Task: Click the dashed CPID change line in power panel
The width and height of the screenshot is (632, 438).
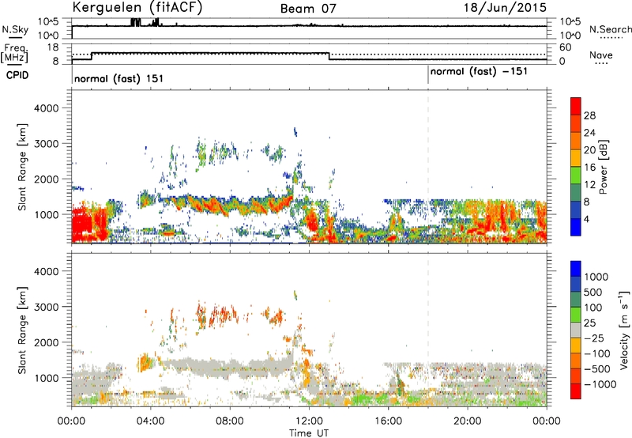Action: [x=428, y=166]
